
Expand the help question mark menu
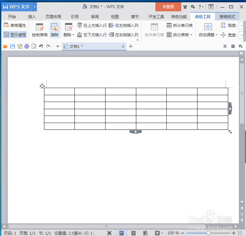(x=201, y=7)
